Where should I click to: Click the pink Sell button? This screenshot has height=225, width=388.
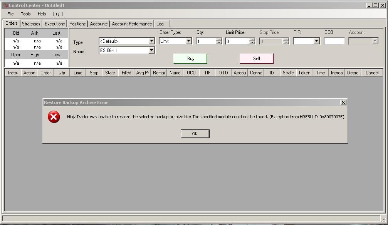coord(257,59)
